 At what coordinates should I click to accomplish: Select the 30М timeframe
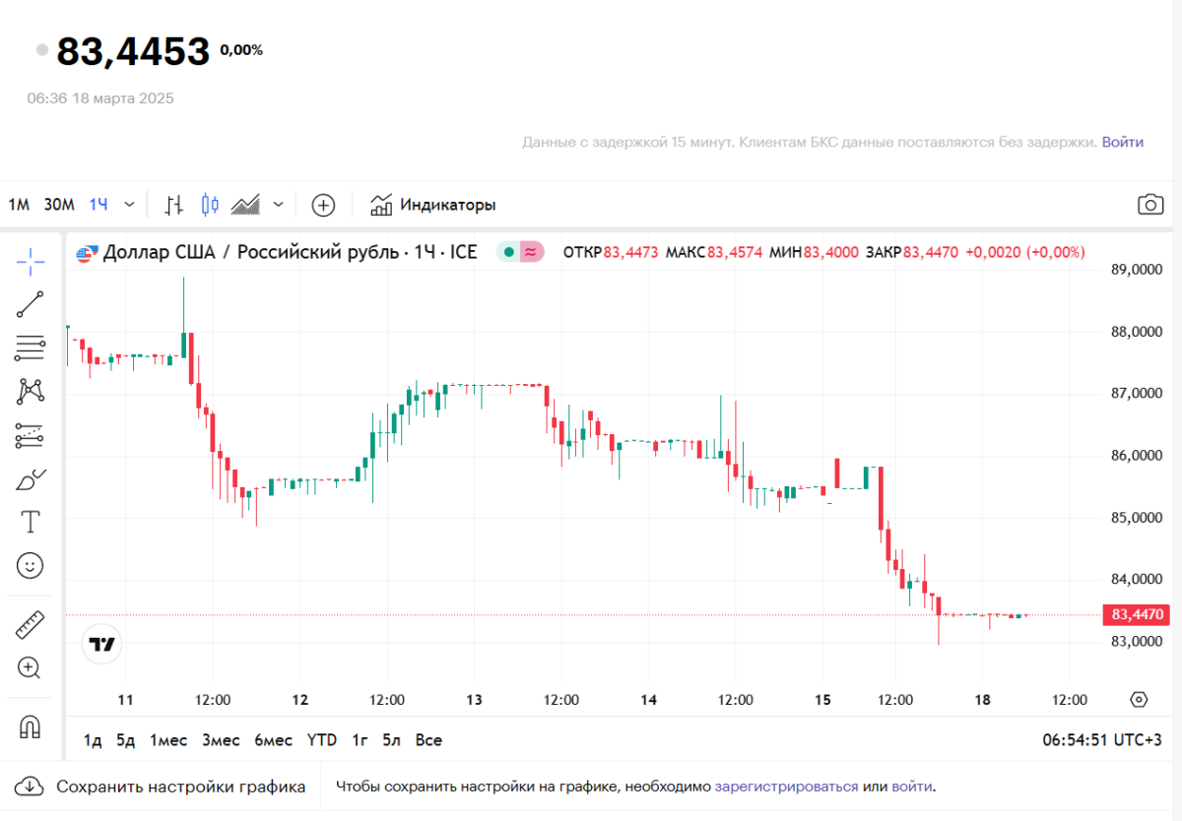click(59, 205)
